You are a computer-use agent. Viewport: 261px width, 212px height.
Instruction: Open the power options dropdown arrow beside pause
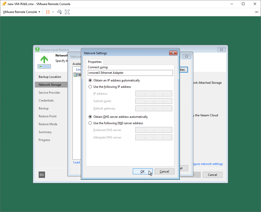click(53, 12)
